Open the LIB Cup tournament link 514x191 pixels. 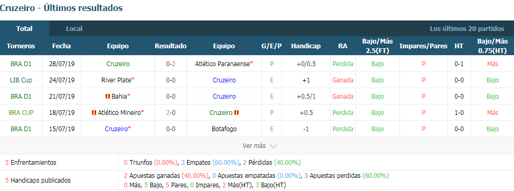pos(21,80)
